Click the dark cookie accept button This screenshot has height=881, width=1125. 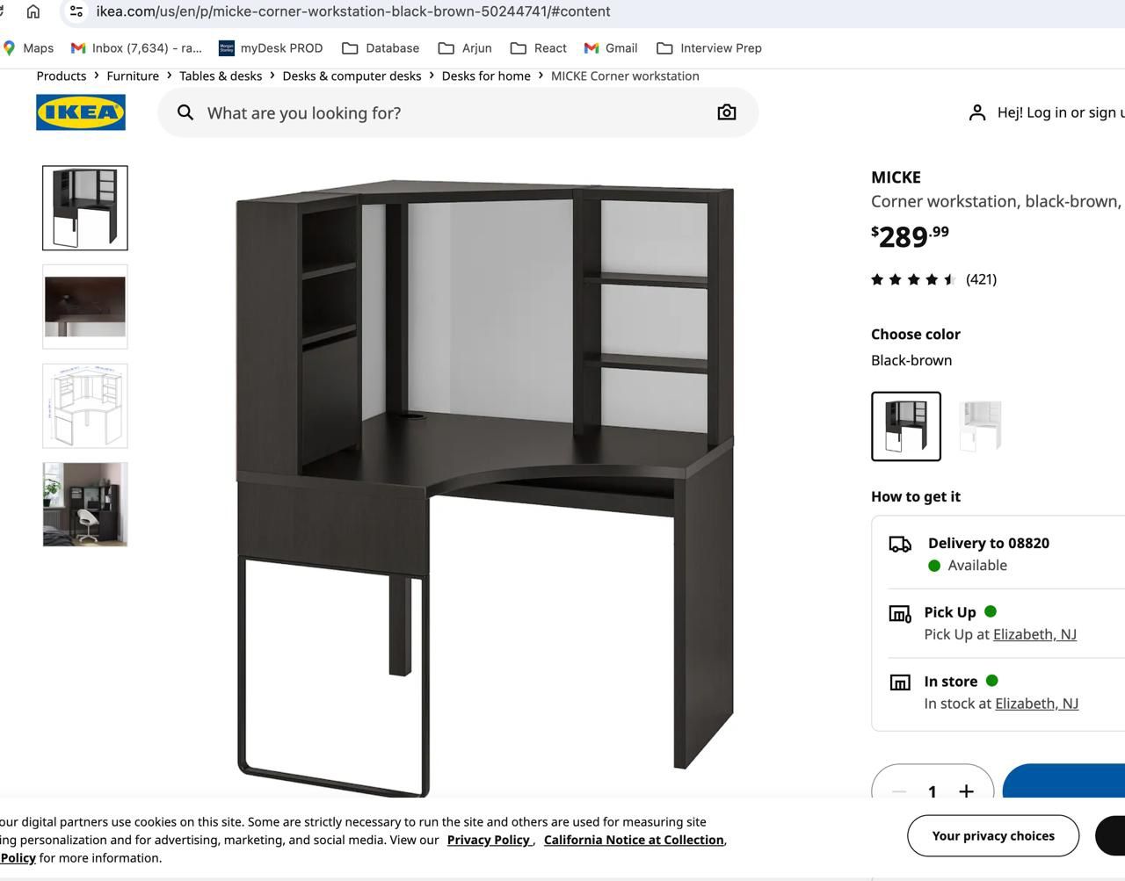click(1110, 835)
